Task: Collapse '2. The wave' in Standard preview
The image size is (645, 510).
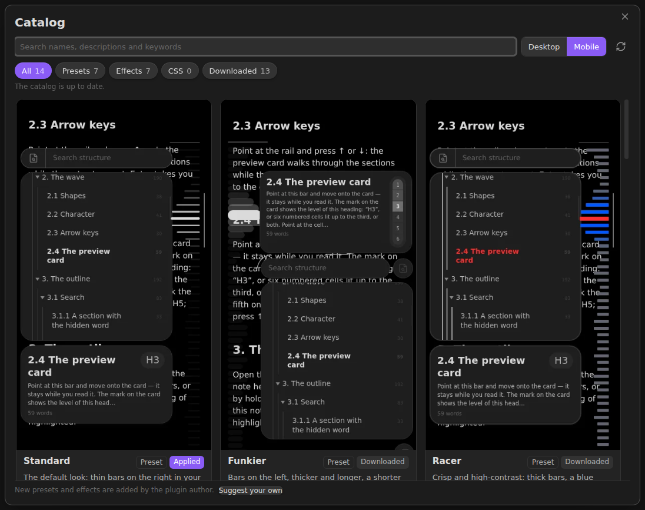Action: (x=38, y=177)
